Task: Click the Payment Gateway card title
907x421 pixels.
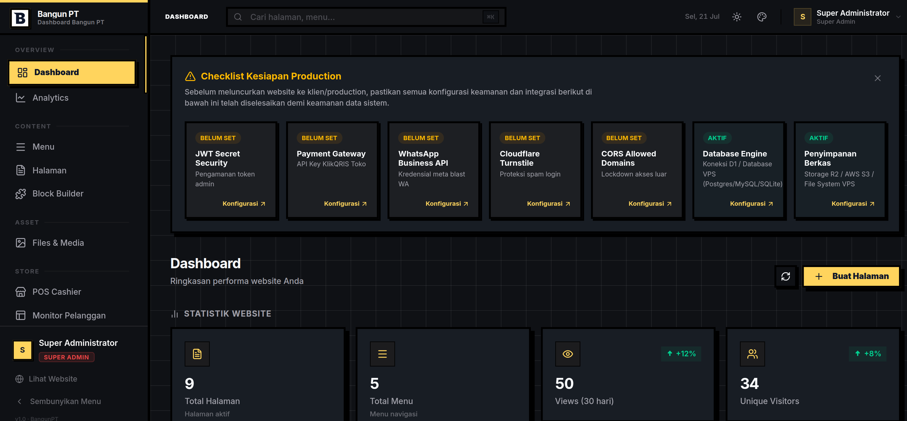Action: [x=331, y=154]
